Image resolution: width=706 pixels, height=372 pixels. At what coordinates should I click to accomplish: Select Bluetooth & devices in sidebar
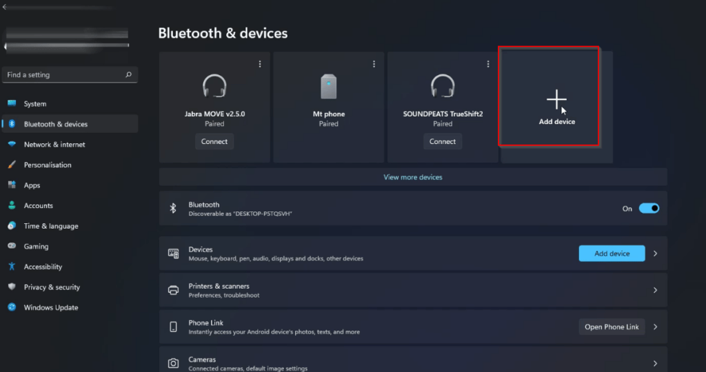click(70, 124)
